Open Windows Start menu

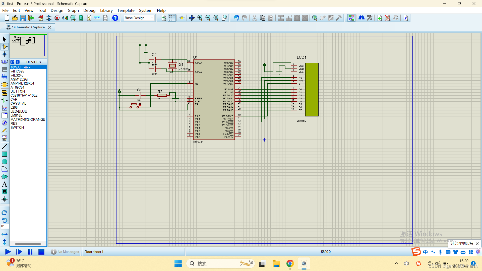point(178,264)
